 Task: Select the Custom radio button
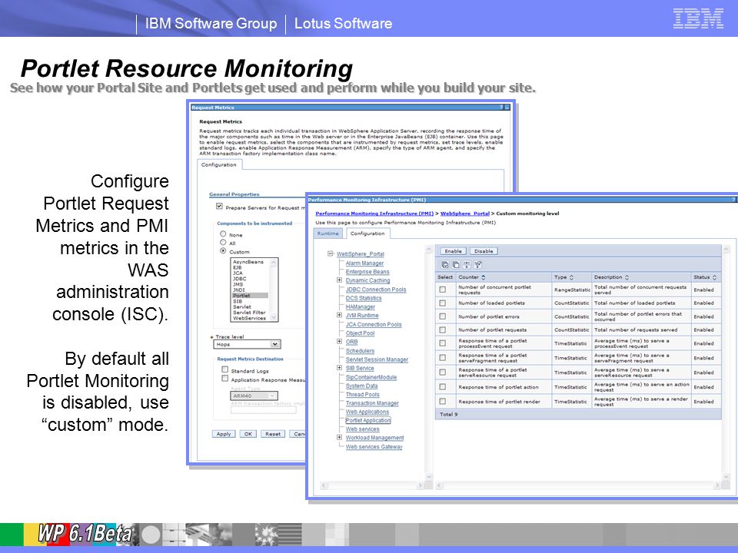click(223, 250)
